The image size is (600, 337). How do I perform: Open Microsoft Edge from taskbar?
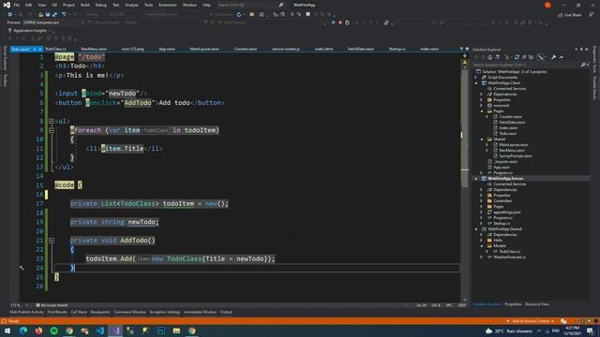(x=23, y=330)
